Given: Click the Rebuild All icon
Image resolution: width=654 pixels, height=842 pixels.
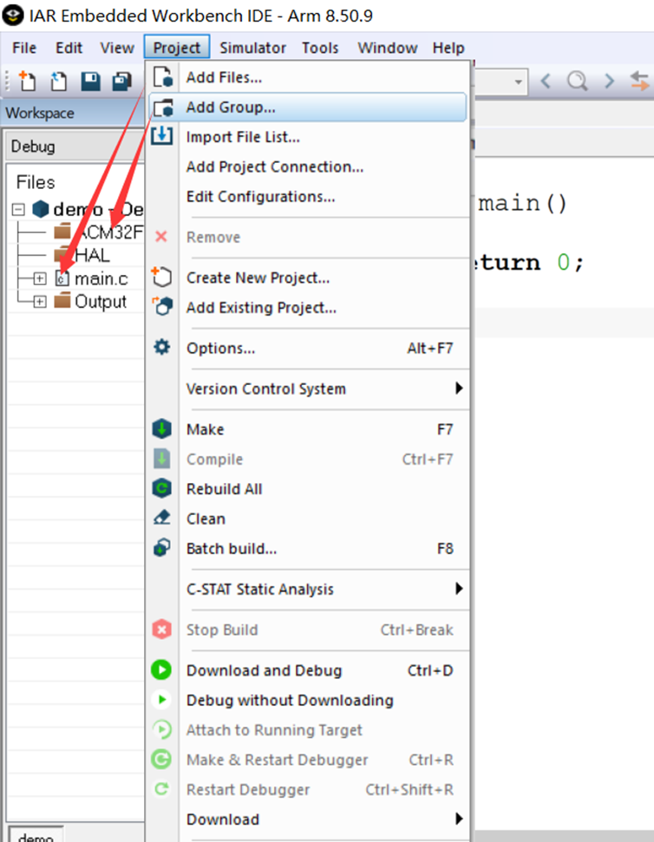Looking at the screenshot, I should (x=162, y=489).
